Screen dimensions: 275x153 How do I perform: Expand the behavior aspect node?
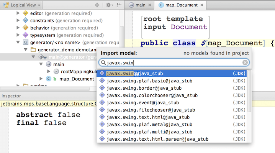coord(18,28)
